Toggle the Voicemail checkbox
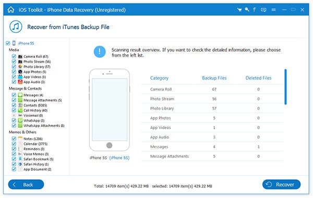Screen dimensions: 313x198 click(x=14, y=115)
